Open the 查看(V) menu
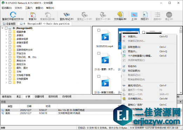This screenshot has height=130, width=183. point(39,8)
